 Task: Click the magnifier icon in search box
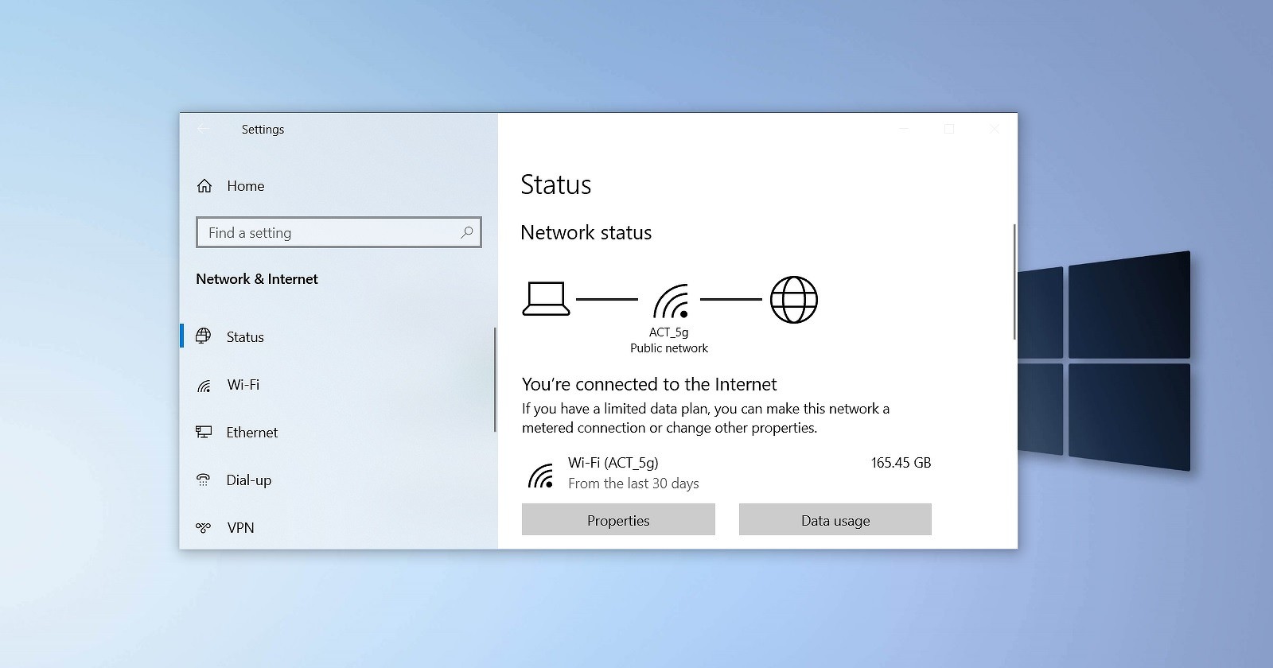pyautogui.click(x=467, y=232)
